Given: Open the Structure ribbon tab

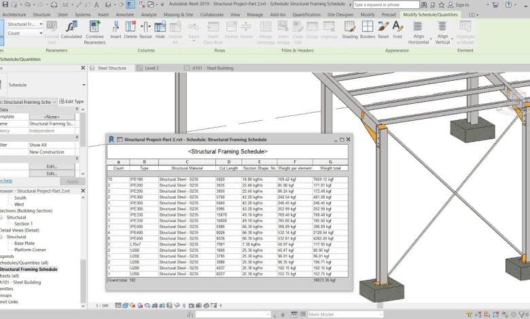Looking at the screenshot, I should [x=41, y=14].
